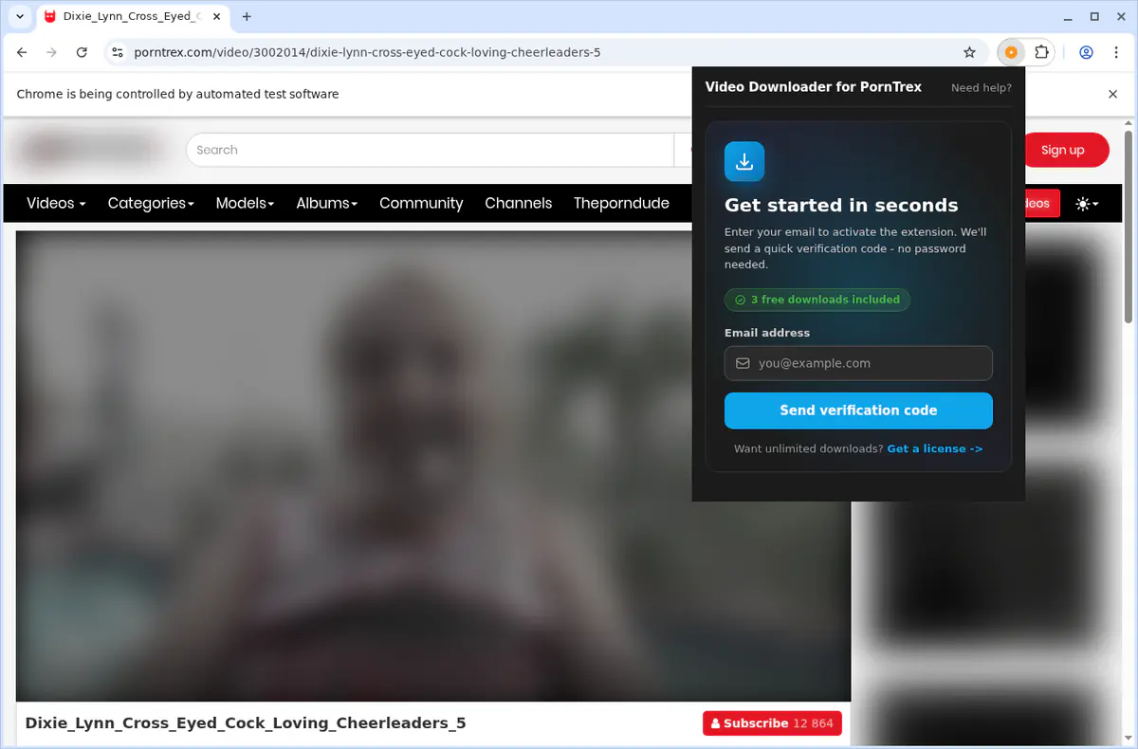Viewport: 1138px width, 749px height.
Task: Click the Need help? link in the popup
Action: click(981, 87)
